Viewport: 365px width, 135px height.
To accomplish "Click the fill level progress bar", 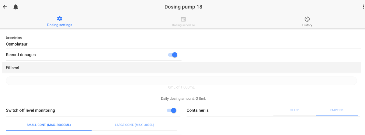I will [x=181, y=81].
